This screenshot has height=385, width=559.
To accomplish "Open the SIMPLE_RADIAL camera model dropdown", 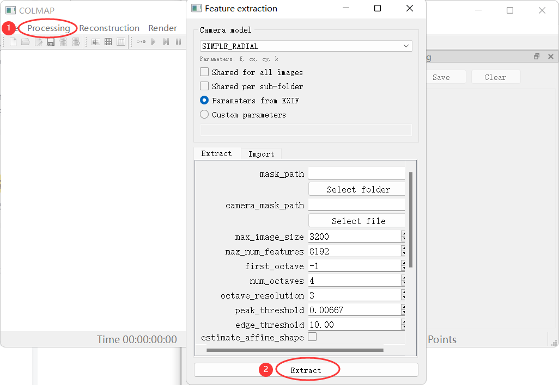I will click(306, 46).
